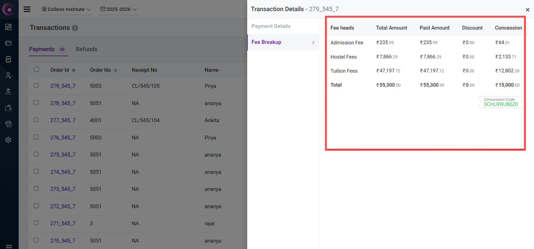The image size is (534, 249).
Task: Select the checkbox for order 277_545_7
Action: coord(36,120)
